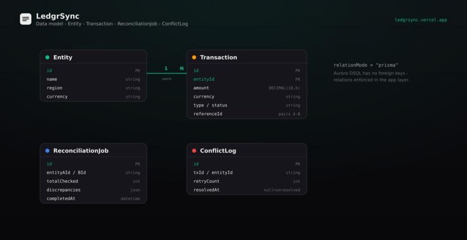Click the orange dot beside Transaction
The image size is (467, 240).
[x=194, y=57]
